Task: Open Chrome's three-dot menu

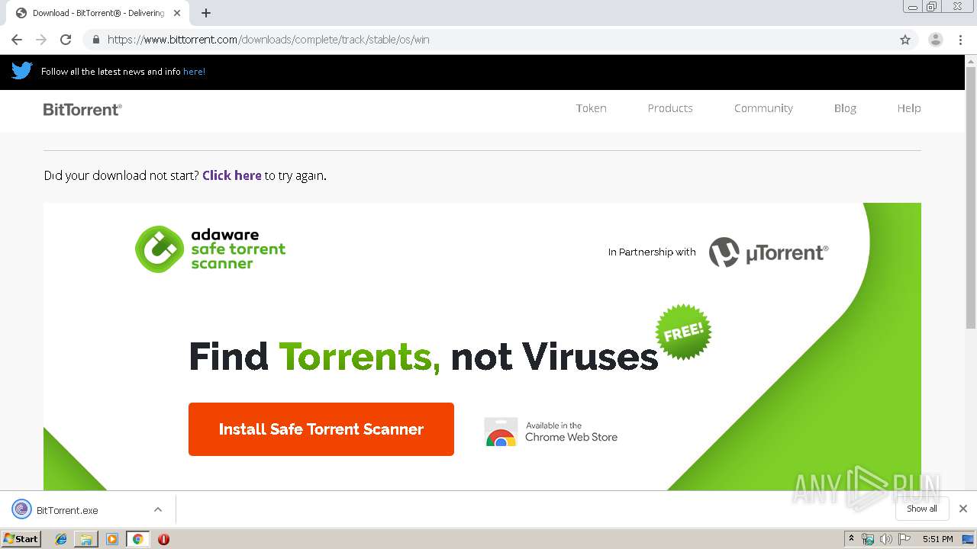Action: (x=961, y=40)
